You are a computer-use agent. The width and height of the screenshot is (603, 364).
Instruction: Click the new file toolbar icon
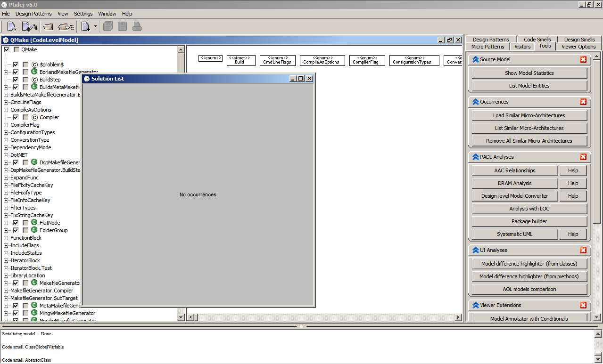point(85,26)
